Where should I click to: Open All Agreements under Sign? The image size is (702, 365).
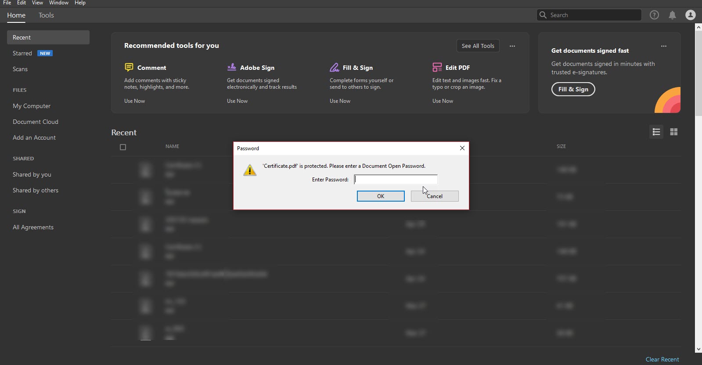(33, 227)
